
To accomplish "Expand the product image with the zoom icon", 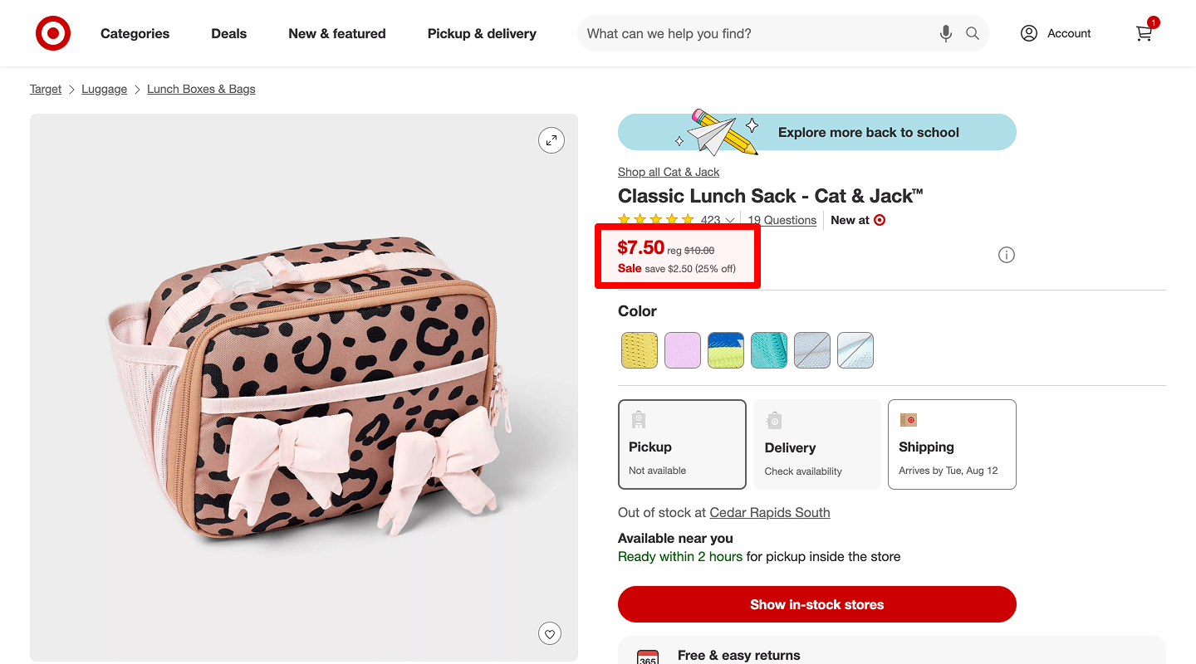I will coord(551,140).
